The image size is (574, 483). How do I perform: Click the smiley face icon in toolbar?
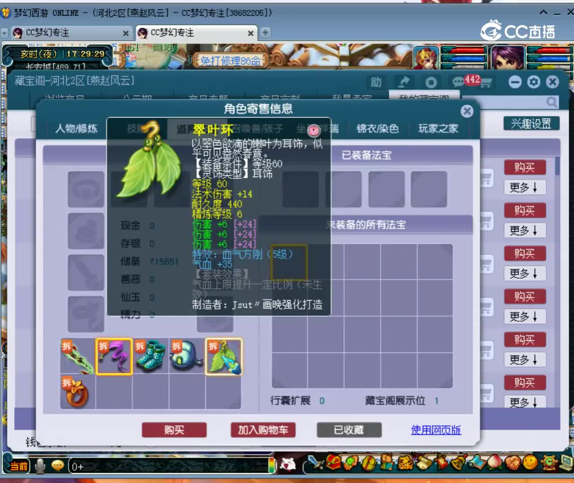530,462
